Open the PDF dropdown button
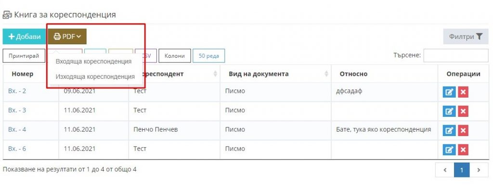 click(67, 37)
